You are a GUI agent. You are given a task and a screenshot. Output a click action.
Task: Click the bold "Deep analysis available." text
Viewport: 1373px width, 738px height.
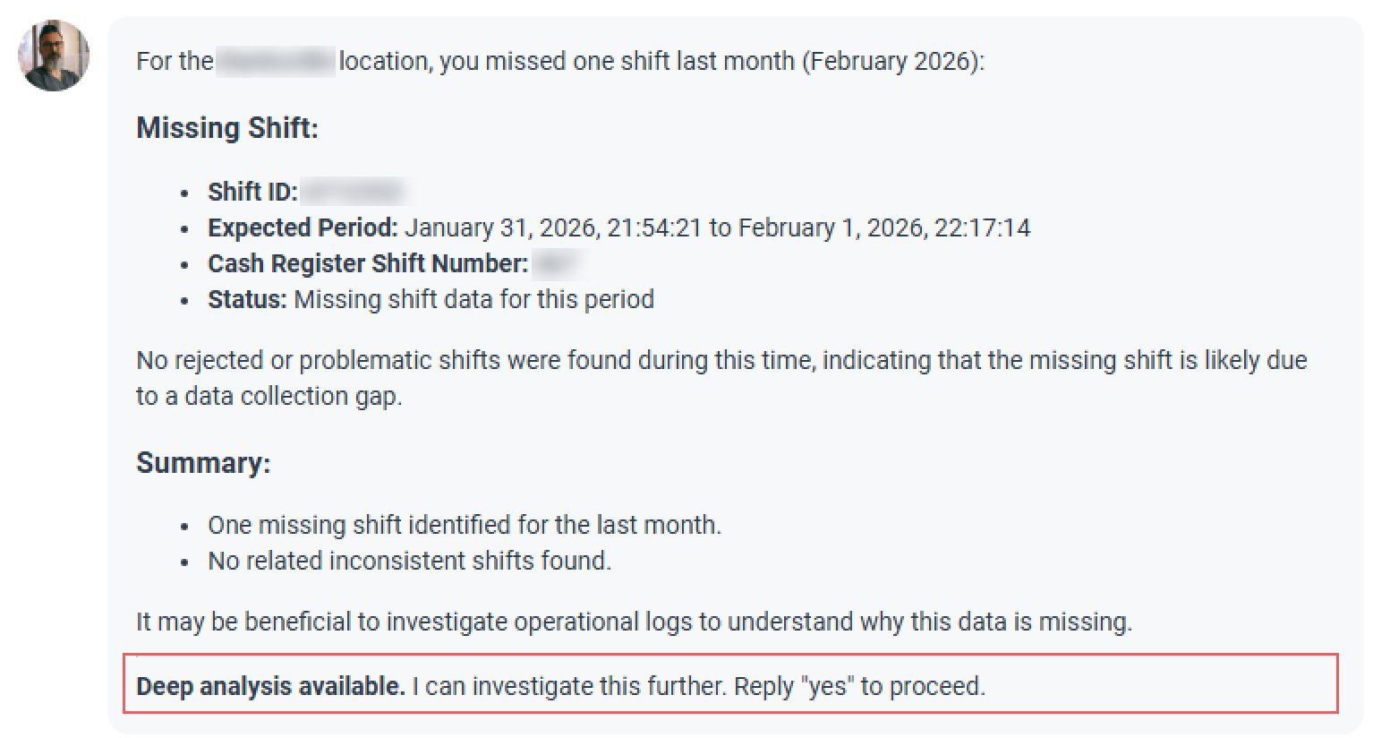click(x=270, y=686)
